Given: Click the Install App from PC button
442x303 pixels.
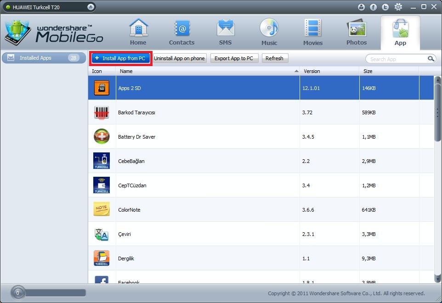Looking at the screenshot, I should coord(121,58).
